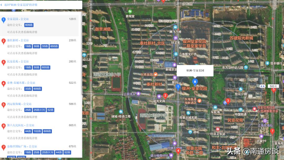Open 帝奥·北城名郡 - 公交站 result title
284x160 pixels.
click(x=21, y=83)
